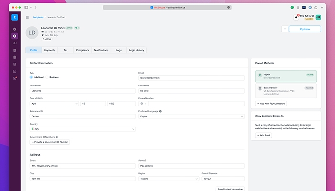
Task: Click the Add tag button
Action: pos(47,39)
